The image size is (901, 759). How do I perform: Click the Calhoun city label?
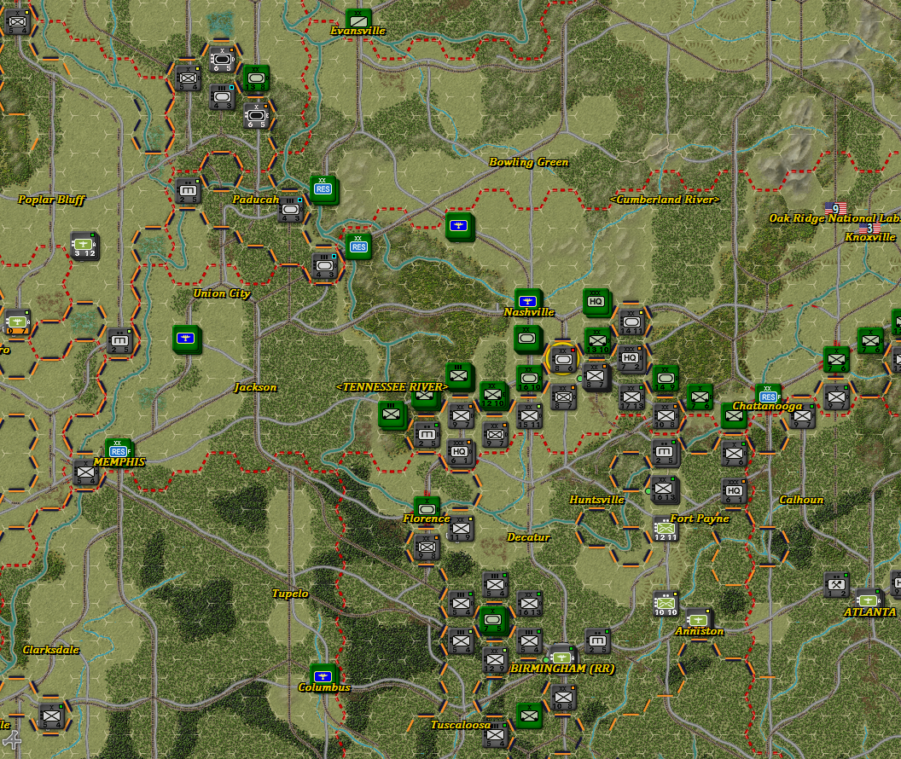coord(801,500)
